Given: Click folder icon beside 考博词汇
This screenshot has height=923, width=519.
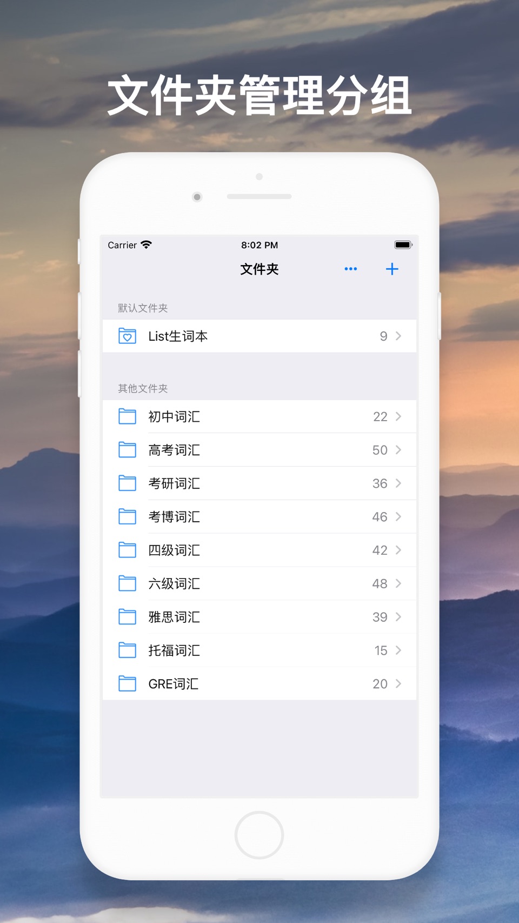Looking at the screenshot, I should coord(127,517).
